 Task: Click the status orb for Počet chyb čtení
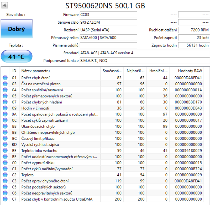click(5, 78)
